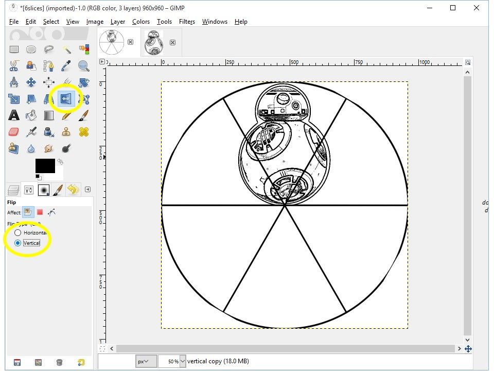
Task: Activate the Paintbrush tool
Action: (84, 115)
